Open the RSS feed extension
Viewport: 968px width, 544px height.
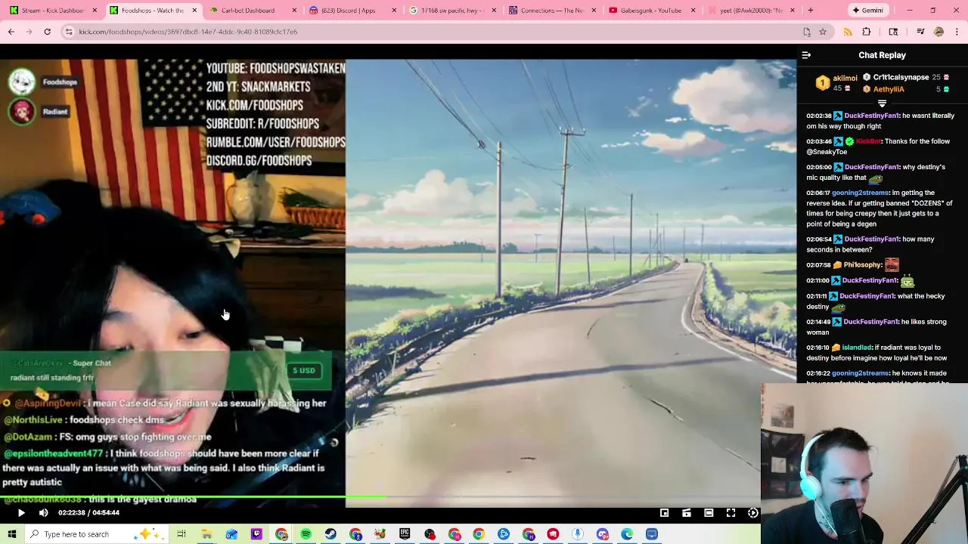coord(848,32)
